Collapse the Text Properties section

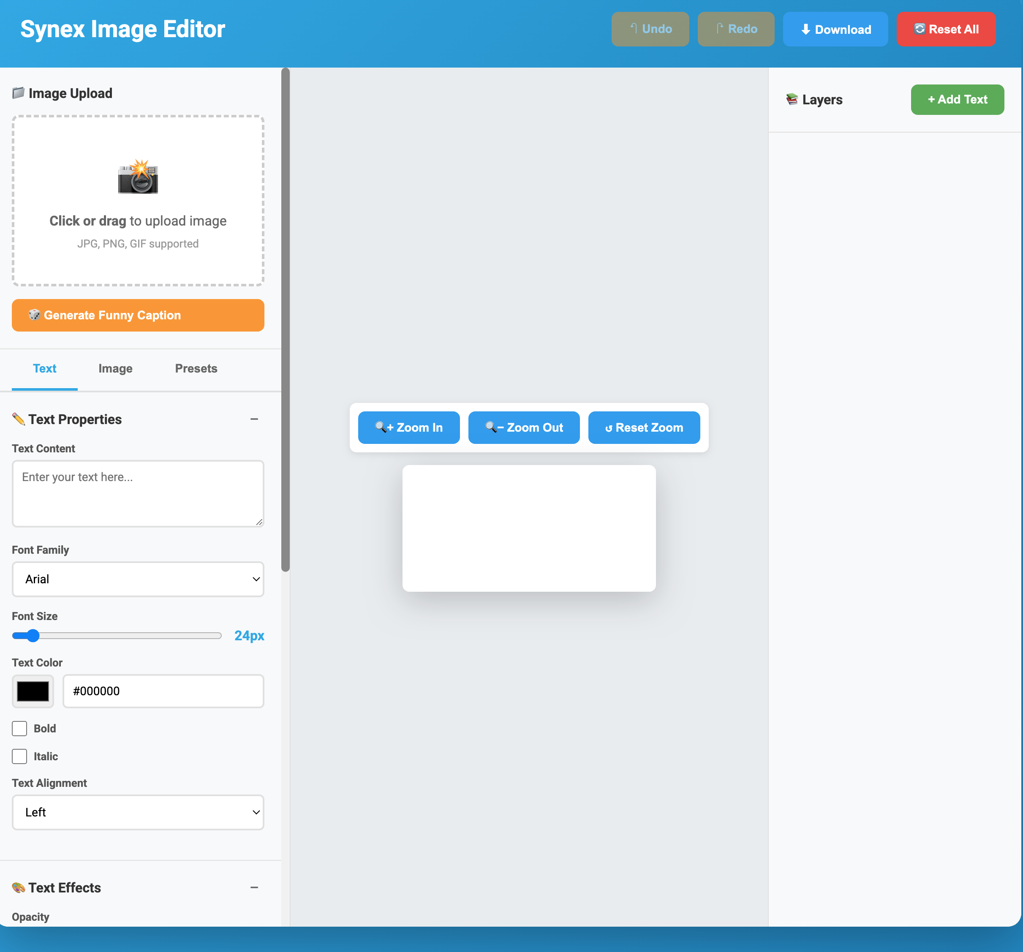click(x=254, y=419)
